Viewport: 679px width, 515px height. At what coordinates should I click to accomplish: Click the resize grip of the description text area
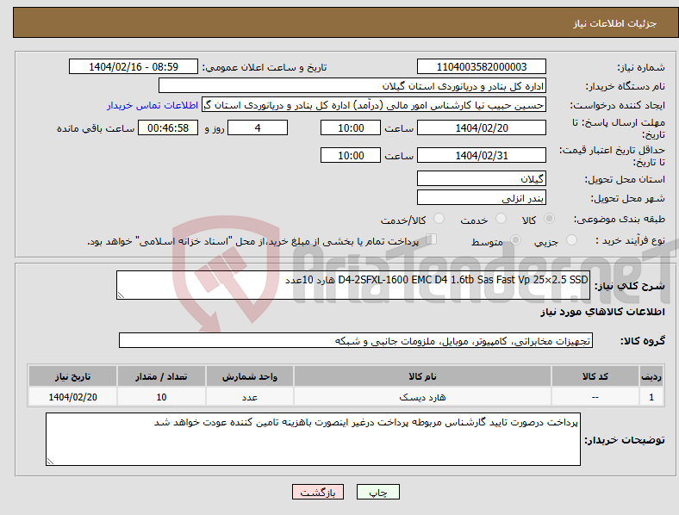click(121, 295)
